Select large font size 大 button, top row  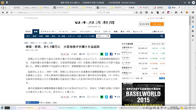pyautogui.click(x=68, y=54)
